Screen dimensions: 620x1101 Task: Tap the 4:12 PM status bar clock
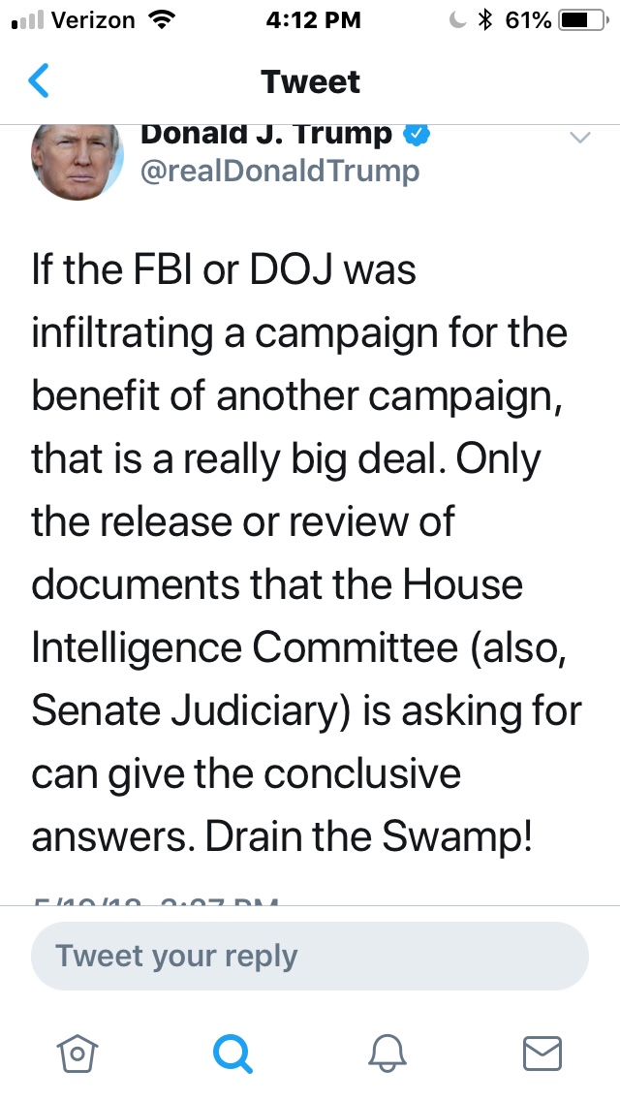point(310,19)
